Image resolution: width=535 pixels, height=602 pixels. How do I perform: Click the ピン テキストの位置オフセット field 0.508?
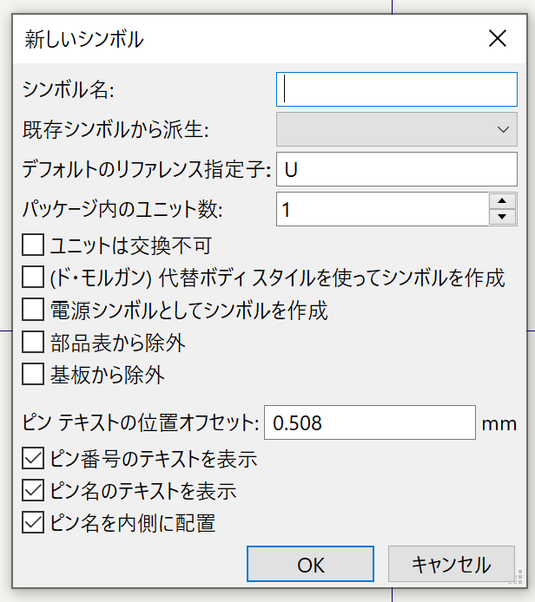(x=370, y=422)
